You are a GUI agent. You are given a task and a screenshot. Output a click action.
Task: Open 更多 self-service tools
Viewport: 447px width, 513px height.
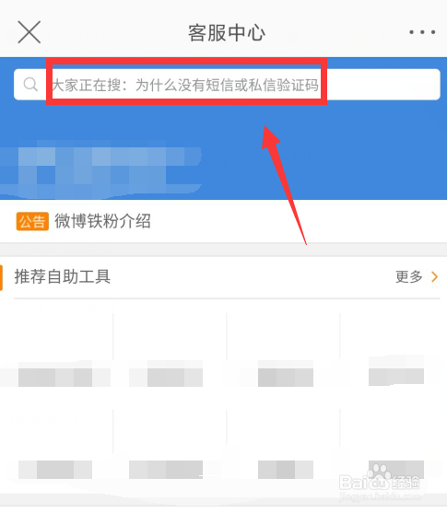pyautogui.click(x=409, y=277)
